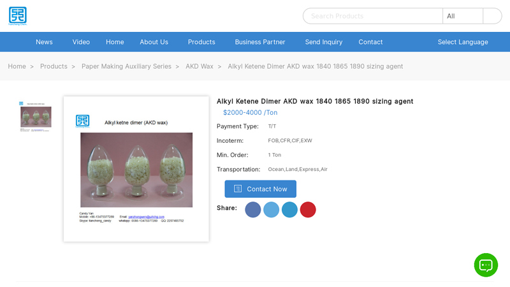Image resolution: width=510 pixels, height=287 pixels.
Task: Go to Home in the navigation bar
Action: [115, 42]
